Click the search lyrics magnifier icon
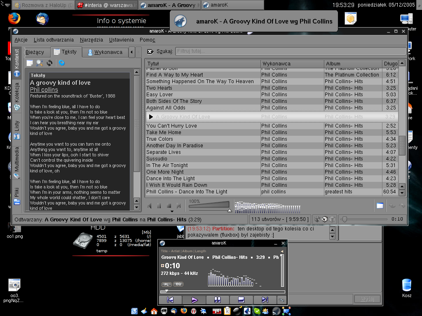The width and height of the screenshot is (422, 316). (x=40, y=63)
